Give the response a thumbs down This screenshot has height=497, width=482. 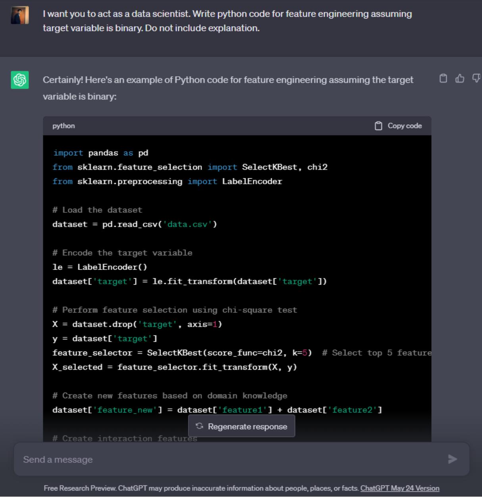pos(476,79)
